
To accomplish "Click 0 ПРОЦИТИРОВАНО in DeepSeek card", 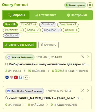I will [64, 105].
